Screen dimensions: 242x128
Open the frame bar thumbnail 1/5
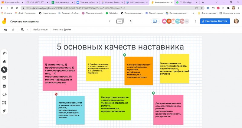(x=119, y=21)
